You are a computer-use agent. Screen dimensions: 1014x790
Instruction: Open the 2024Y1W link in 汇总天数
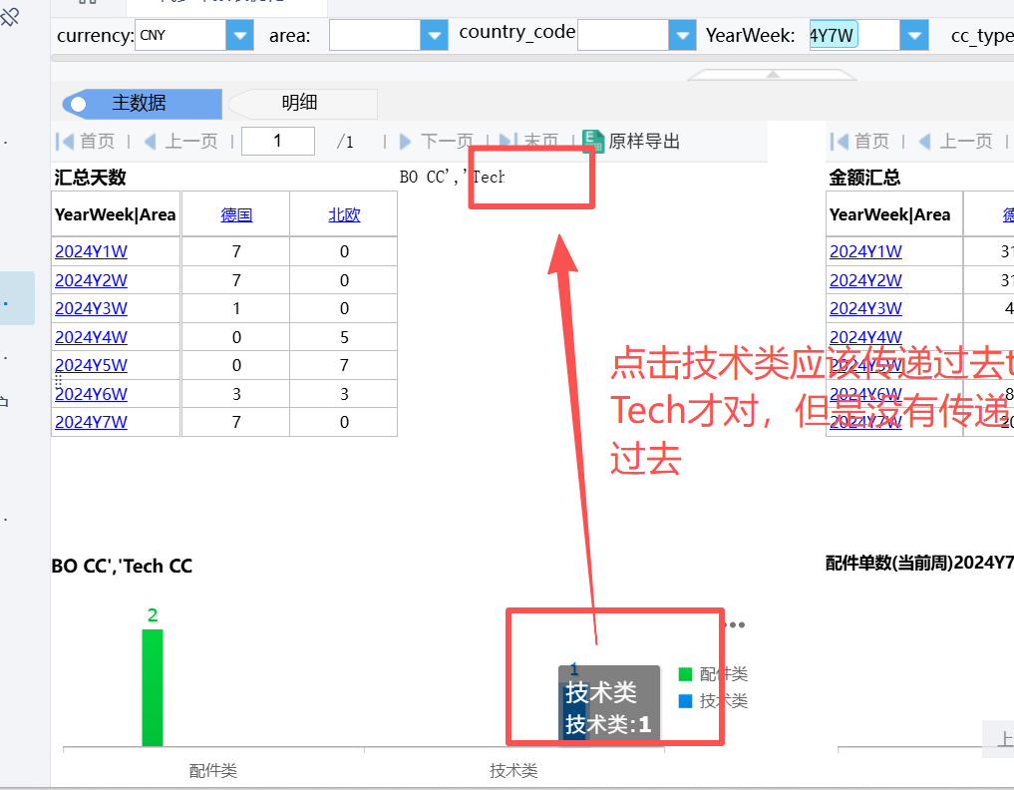coord(91,251)
